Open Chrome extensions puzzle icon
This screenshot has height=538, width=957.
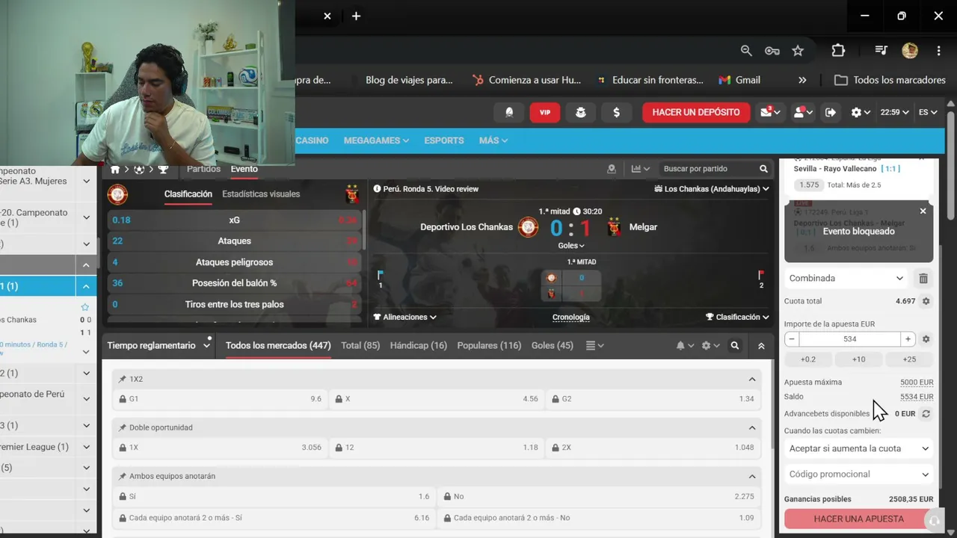838,51
